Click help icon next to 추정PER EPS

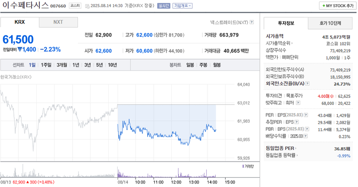[x=296, y=122]
